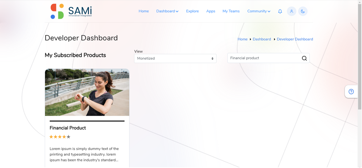Open the Financial Product card image
The image size is (362, 168).
tap(87, 92)
